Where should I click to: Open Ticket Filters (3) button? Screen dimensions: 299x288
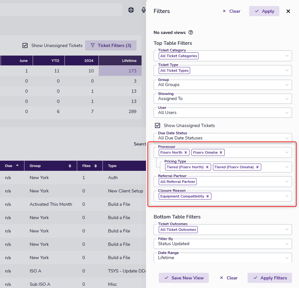tap(110, 45)
